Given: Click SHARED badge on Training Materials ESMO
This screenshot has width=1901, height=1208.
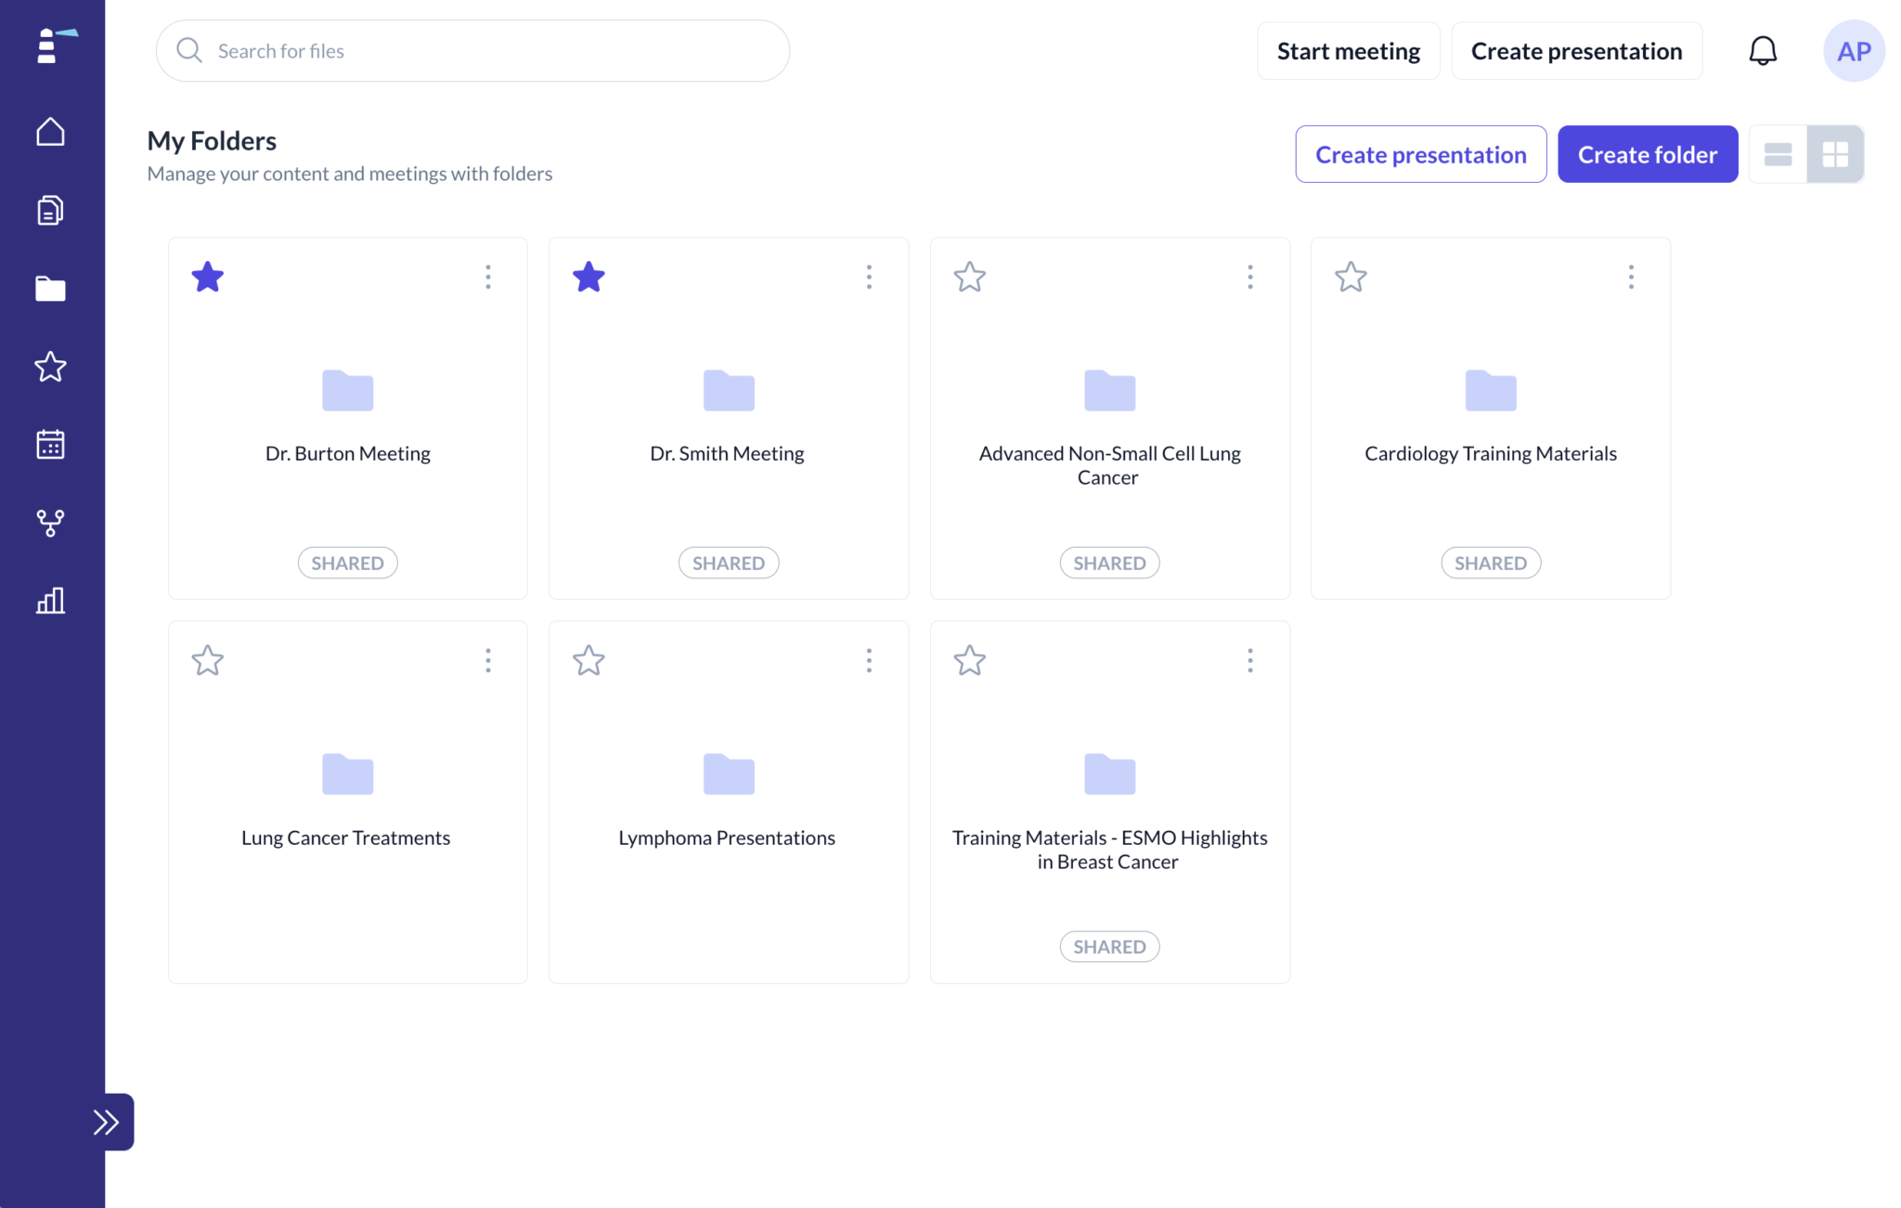Looking at the screenshot, I should 1109,946.
